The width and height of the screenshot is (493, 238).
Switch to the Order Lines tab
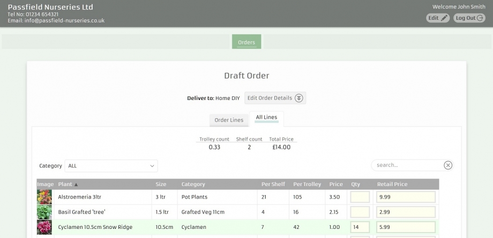pyautogui.click(x=229, y=120)
